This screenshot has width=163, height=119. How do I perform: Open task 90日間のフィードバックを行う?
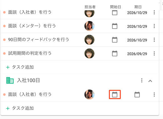tap(38, 40)
